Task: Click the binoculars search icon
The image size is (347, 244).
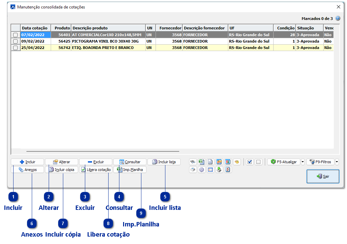Action: (x=193, y=162)
